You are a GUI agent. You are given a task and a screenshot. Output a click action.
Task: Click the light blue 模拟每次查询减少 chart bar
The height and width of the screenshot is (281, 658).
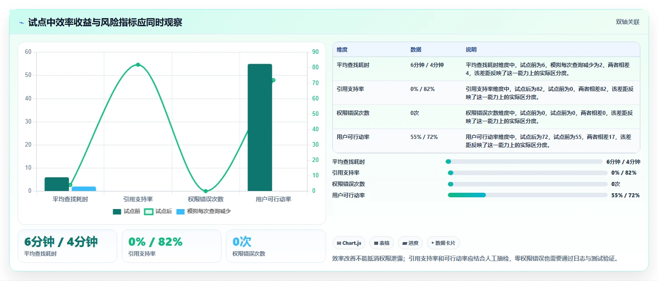[84, 189]
